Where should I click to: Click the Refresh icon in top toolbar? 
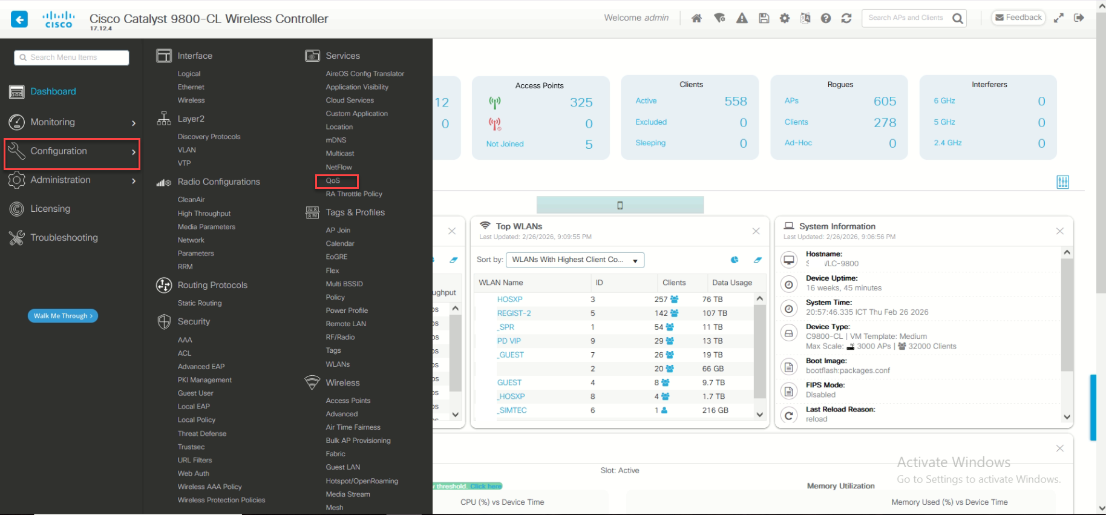click(846, 18)
